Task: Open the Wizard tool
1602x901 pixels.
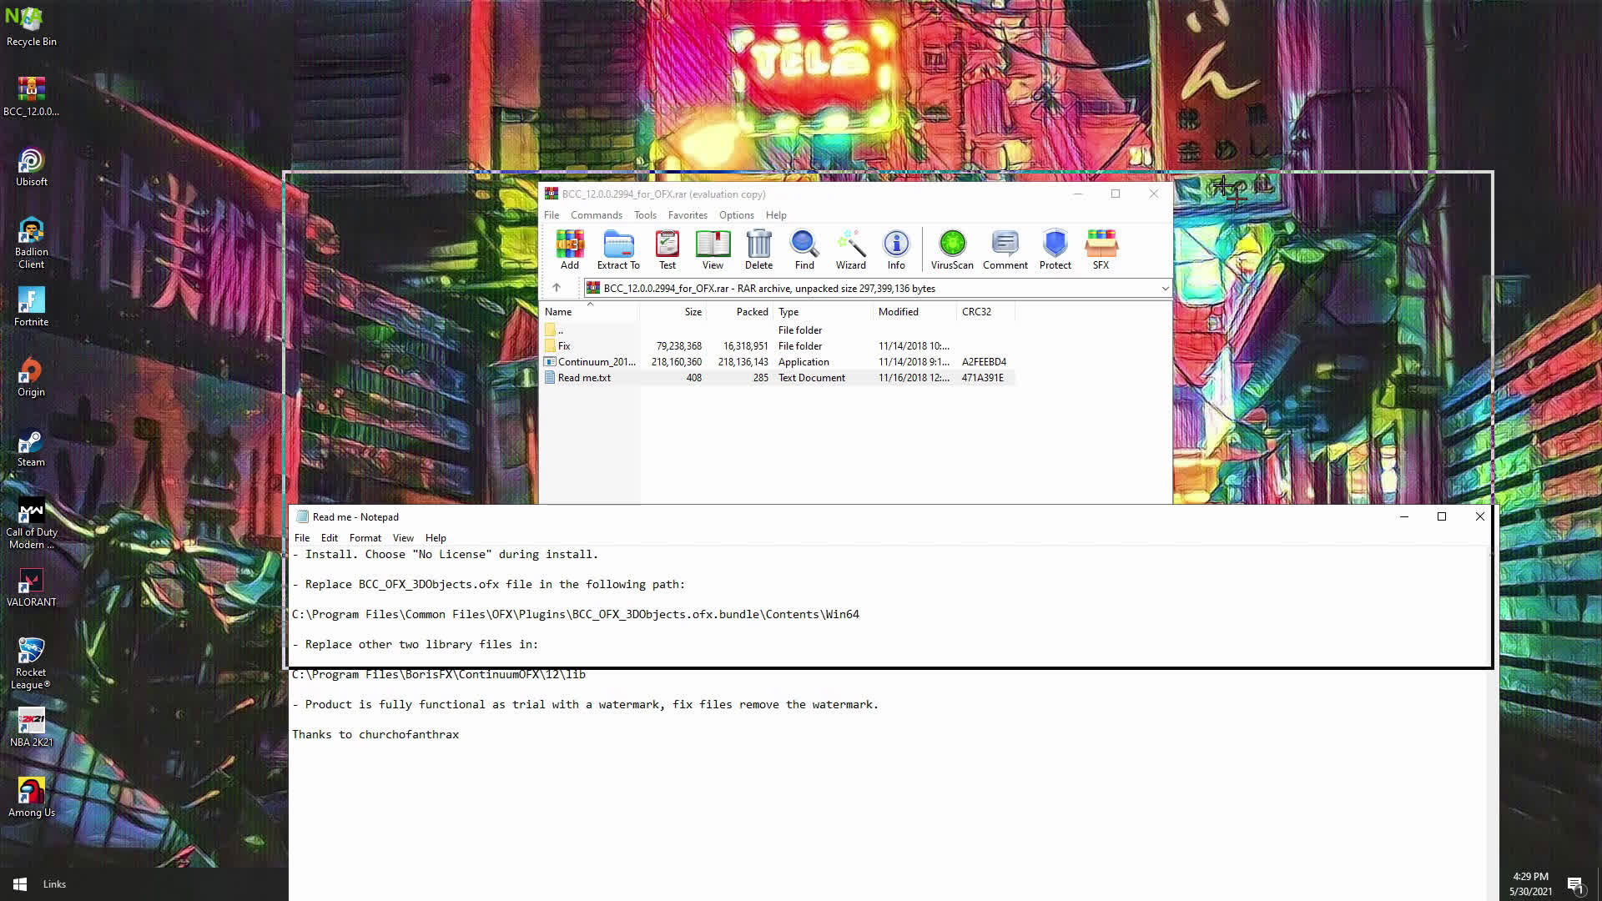Action: [850, 248]
